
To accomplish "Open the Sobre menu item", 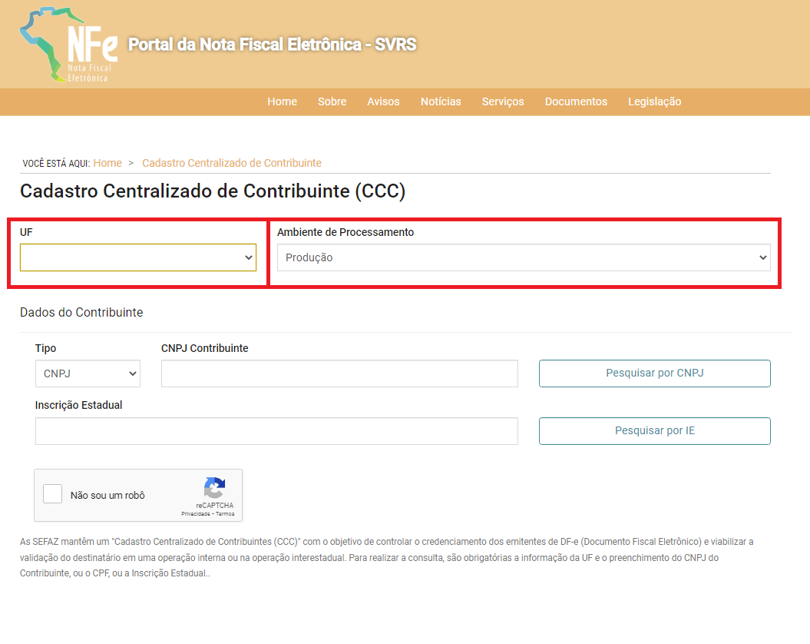I will (332, 101).
